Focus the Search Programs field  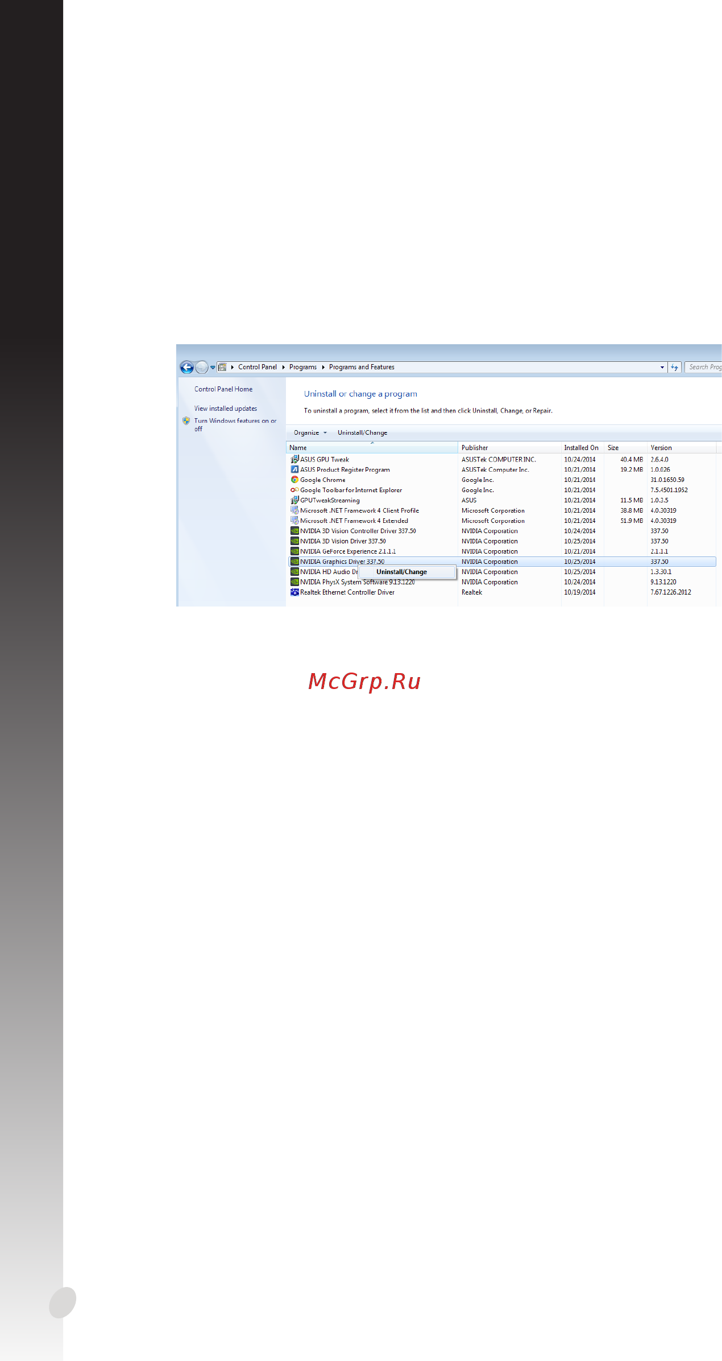coord(704,368)
